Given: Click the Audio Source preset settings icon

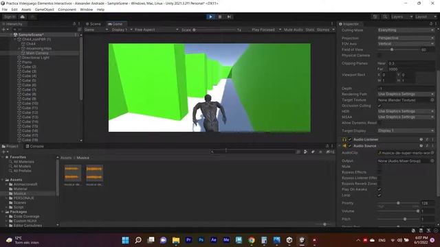Looking at the screenshot, I should [x=427, y=146].
